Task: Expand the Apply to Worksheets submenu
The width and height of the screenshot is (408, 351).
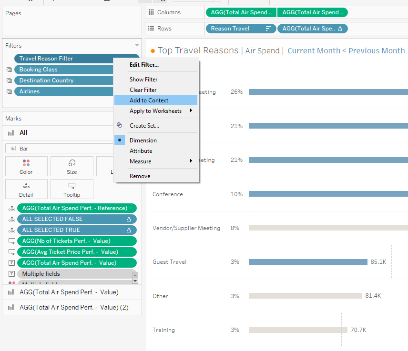Action: click(x=155, y=111)
